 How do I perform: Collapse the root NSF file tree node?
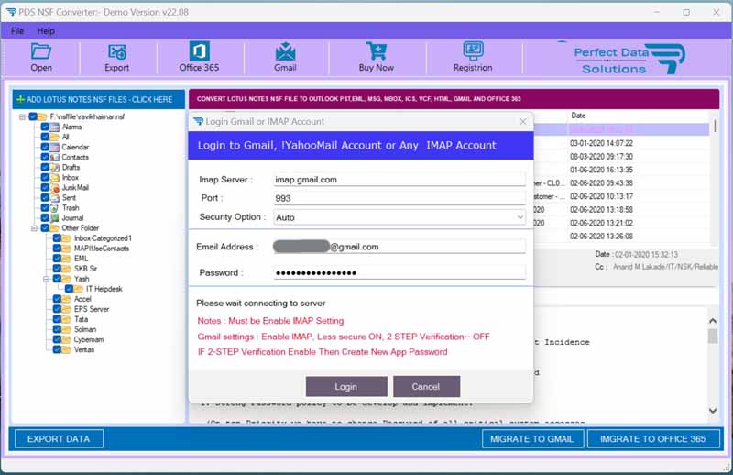pos(22,116)
